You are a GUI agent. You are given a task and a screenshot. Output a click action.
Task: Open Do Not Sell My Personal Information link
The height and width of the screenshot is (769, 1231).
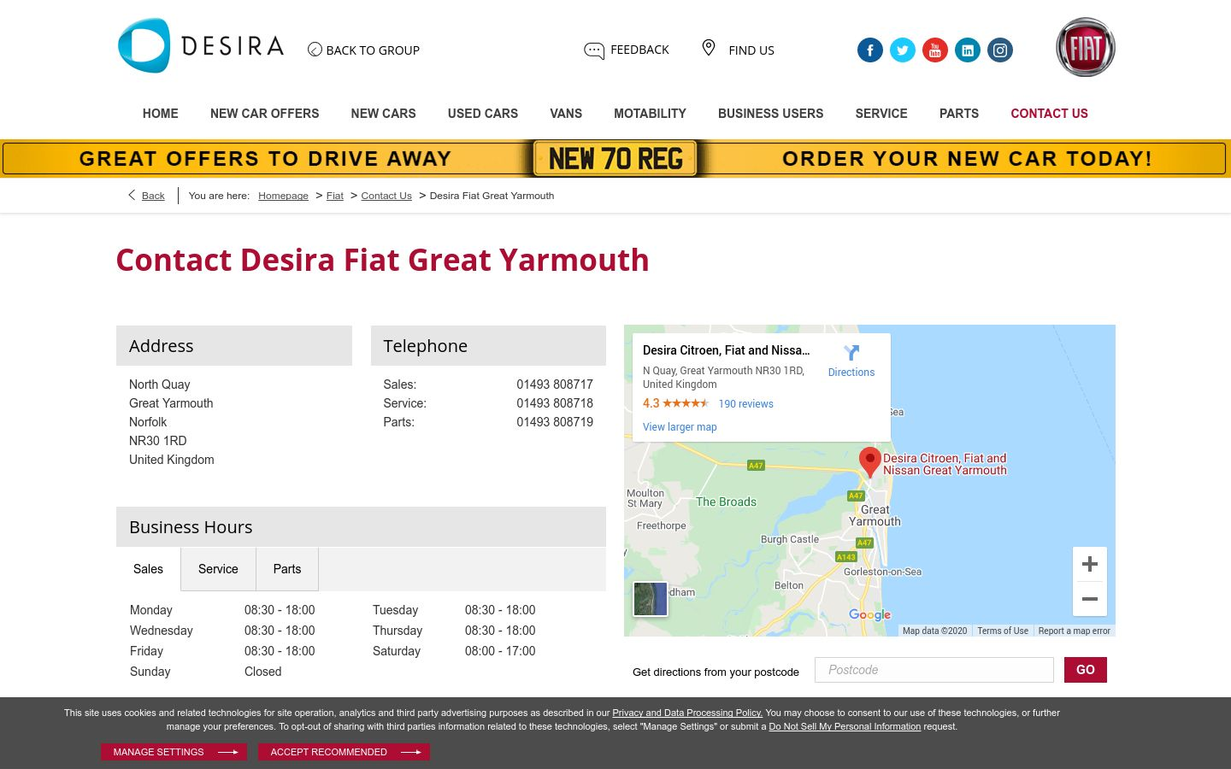coord(845,726)
